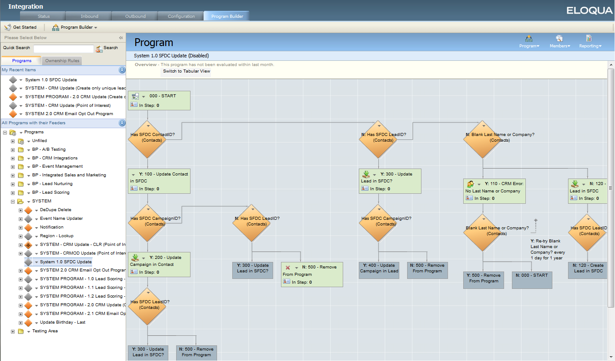Open dropdown arrow on 000 - START step
Viewport: 615px width, 361px height.
pyautogui.click(x=143, y=96)
